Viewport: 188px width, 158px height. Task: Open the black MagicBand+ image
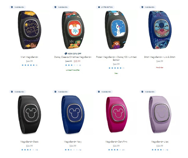tap(30, 114)
